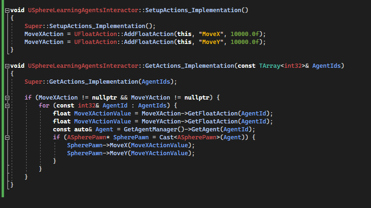Click the MoveYActionValue variable declaration
This screenshot has width=371, height=208.
click(103, 122)
